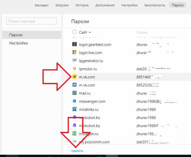Open the Безопасность tab
This screenshot has height=157, width=191.
155,5
